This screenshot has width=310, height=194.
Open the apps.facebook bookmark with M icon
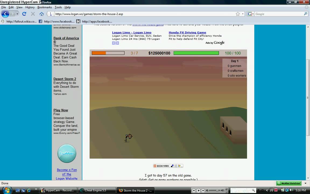coord(94,21)
